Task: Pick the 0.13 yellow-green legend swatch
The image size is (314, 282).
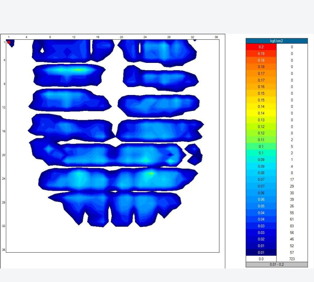Action: (x=261, y=120)
